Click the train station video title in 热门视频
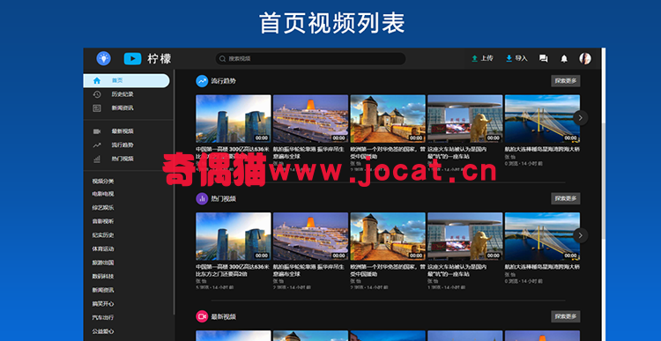Screen dimensions: 661x341 457,271
